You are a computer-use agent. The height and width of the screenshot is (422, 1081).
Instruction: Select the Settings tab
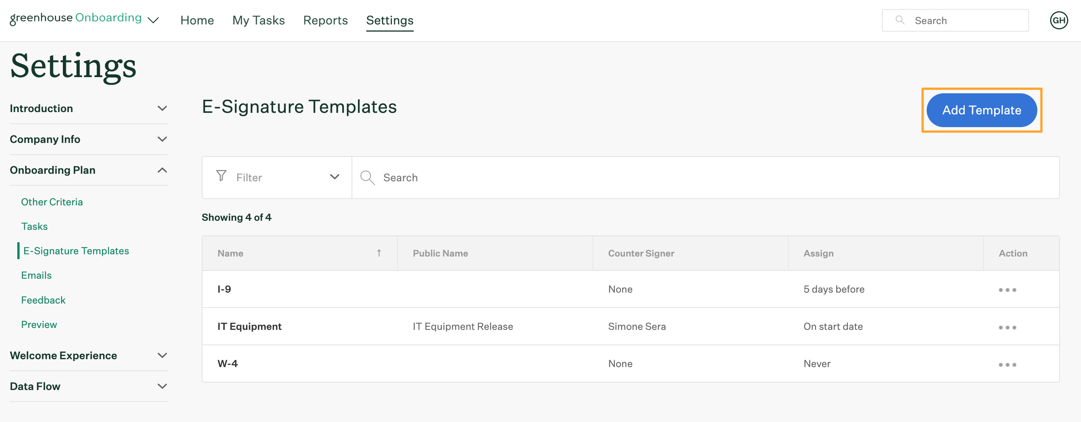click(390, 20)
